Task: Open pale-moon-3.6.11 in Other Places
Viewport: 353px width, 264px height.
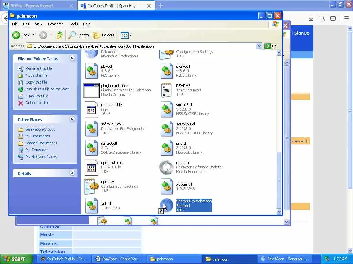Action: (x=40, y=129)
